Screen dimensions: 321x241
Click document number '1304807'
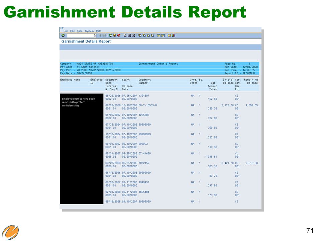click(x=144, y=96)
